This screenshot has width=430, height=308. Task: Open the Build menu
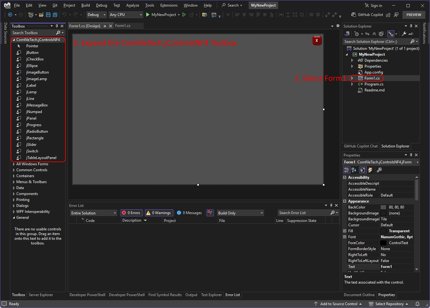(x=85, y=5)
